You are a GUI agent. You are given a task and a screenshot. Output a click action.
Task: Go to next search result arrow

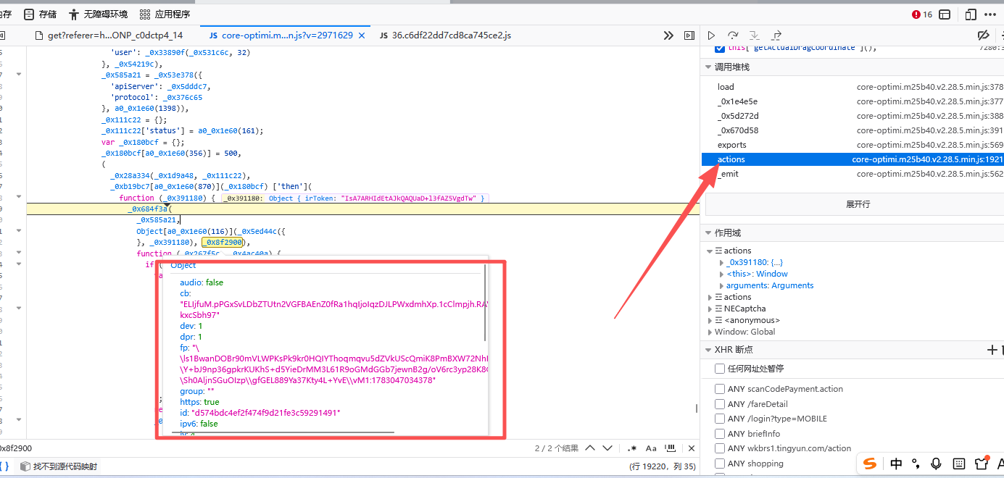(x=607, y=448)
